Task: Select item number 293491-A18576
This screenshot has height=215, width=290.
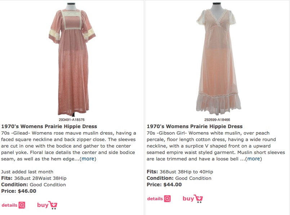Action: 72,120
